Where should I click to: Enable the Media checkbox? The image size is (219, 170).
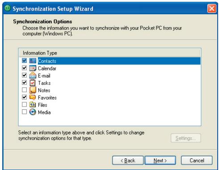pyautogui.click(x=24, y=112)
